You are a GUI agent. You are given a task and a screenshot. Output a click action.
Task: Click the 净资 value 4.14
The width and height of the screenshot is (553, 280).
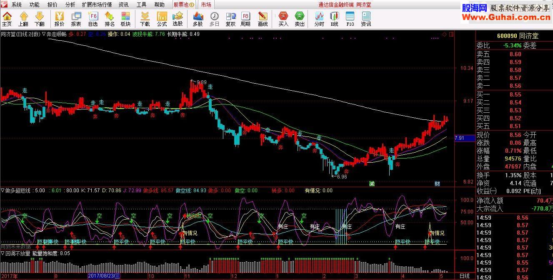[515, 183]
